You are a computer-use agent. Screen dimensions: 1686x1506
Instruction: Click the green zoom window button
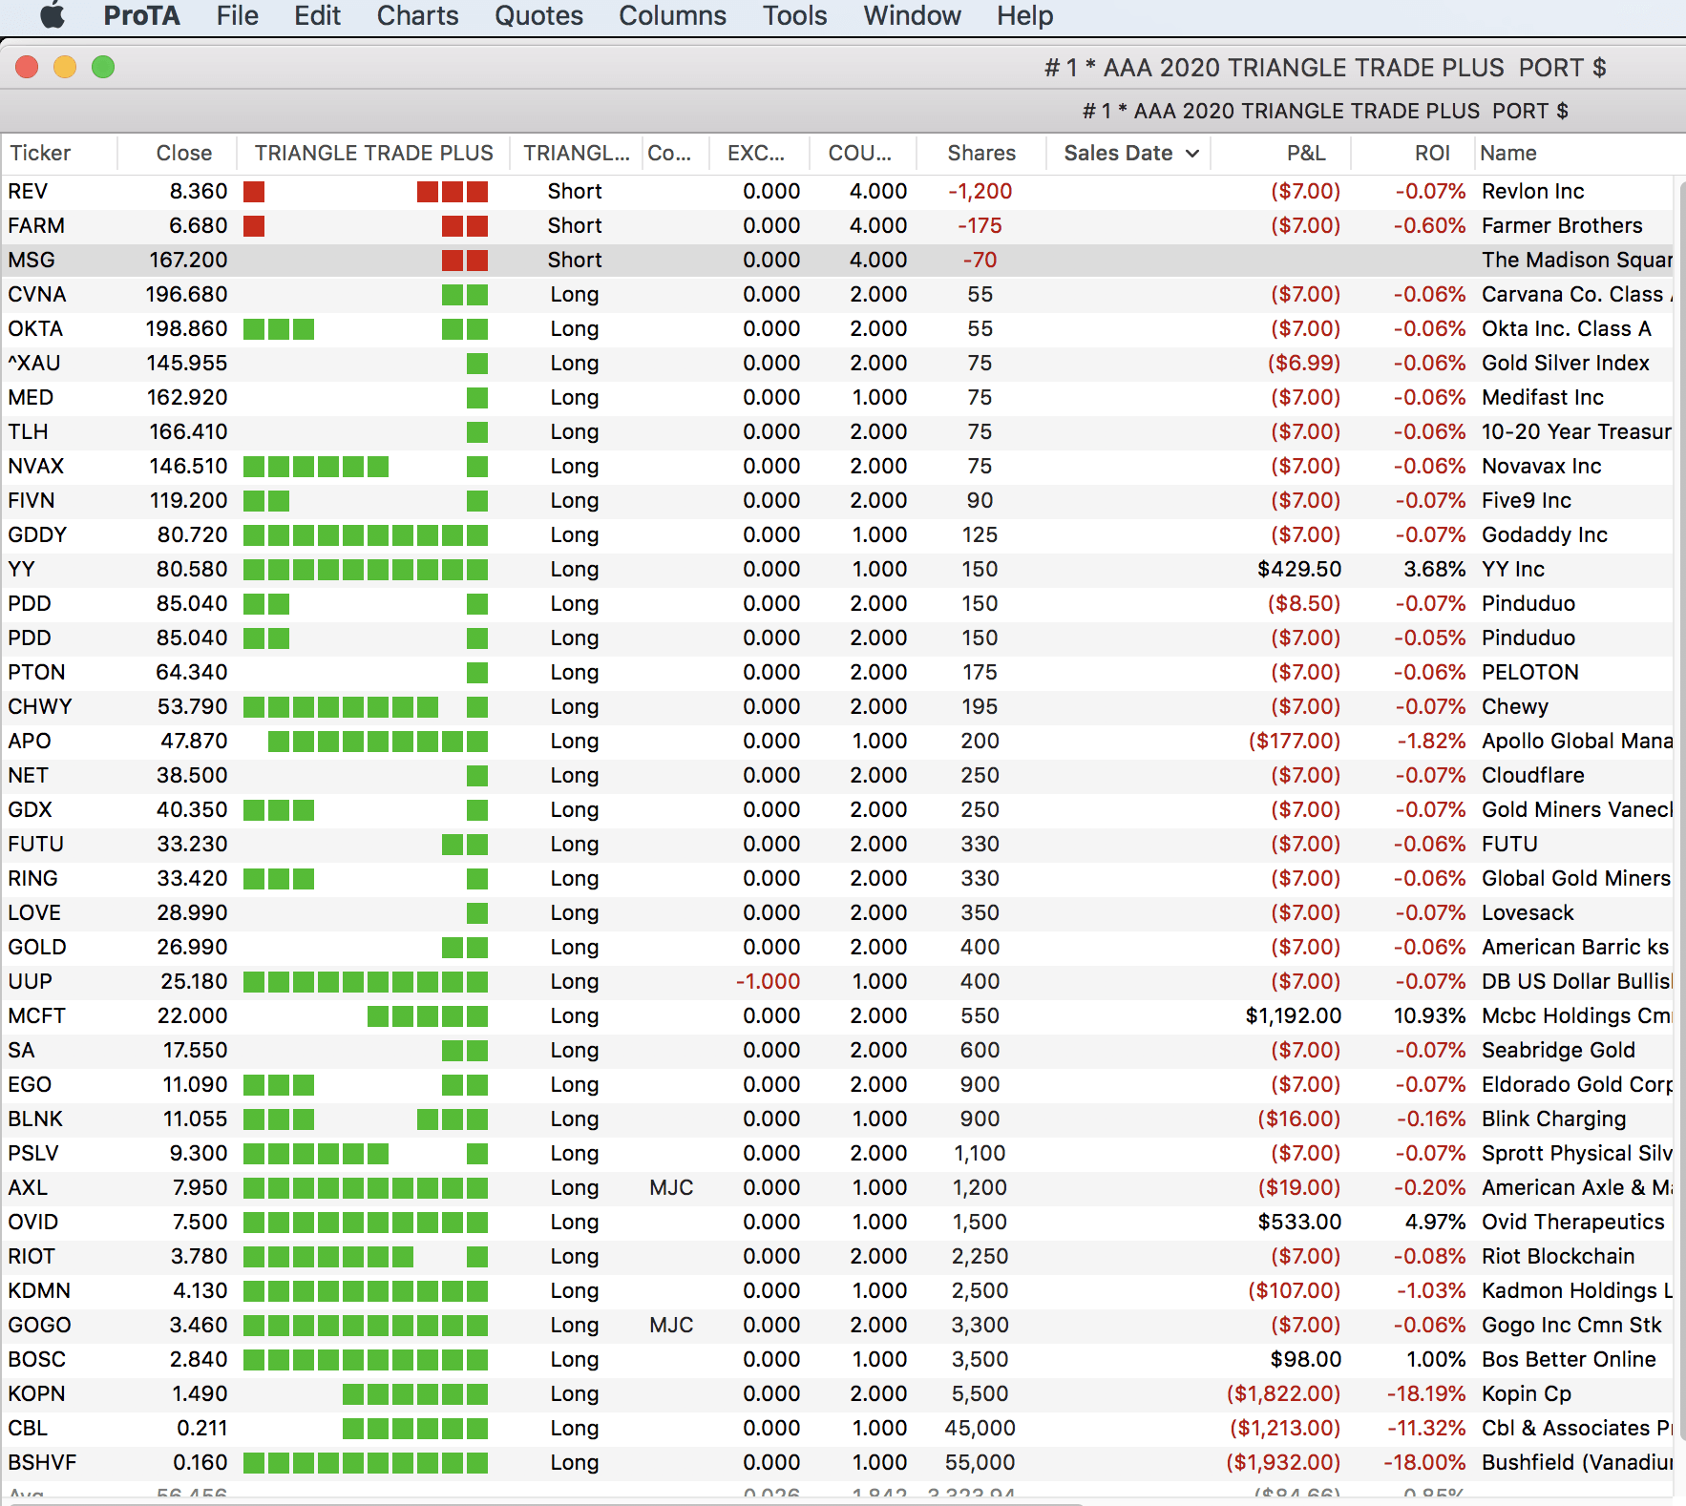(x=103, y=67)
